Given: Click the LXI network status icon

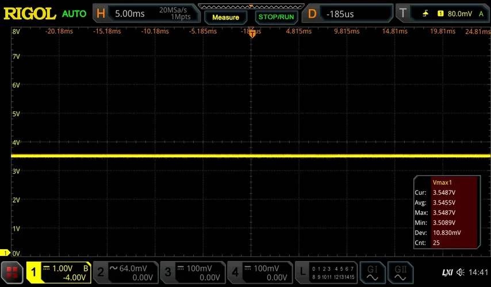Looking at the screenshot, I should [x=447, y=273].
